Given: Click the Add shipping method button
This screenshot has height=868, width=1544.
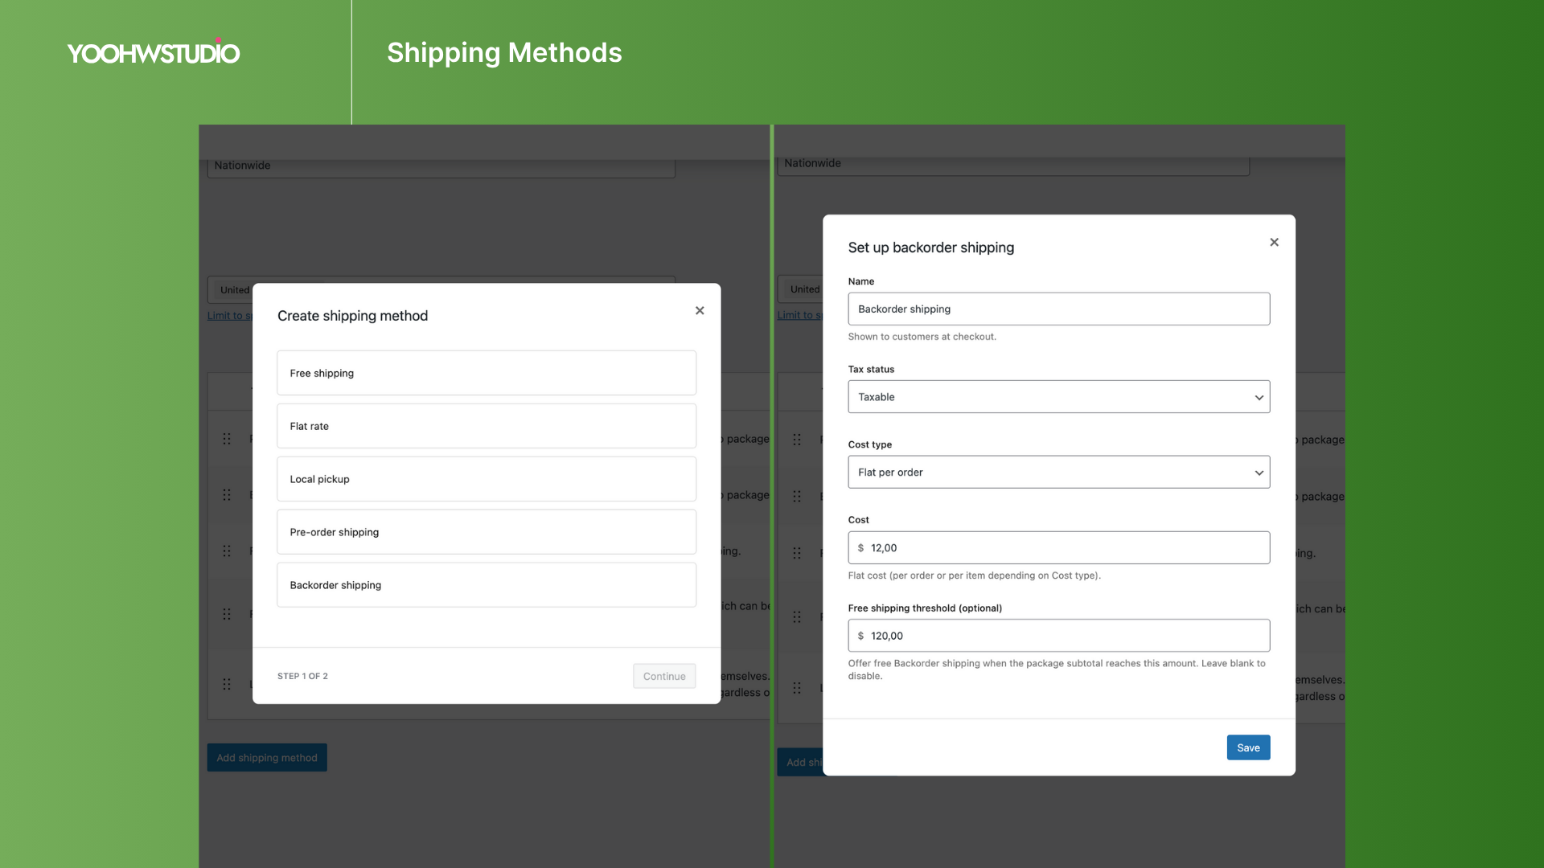Looking at the screenshot, I should 267,758.
